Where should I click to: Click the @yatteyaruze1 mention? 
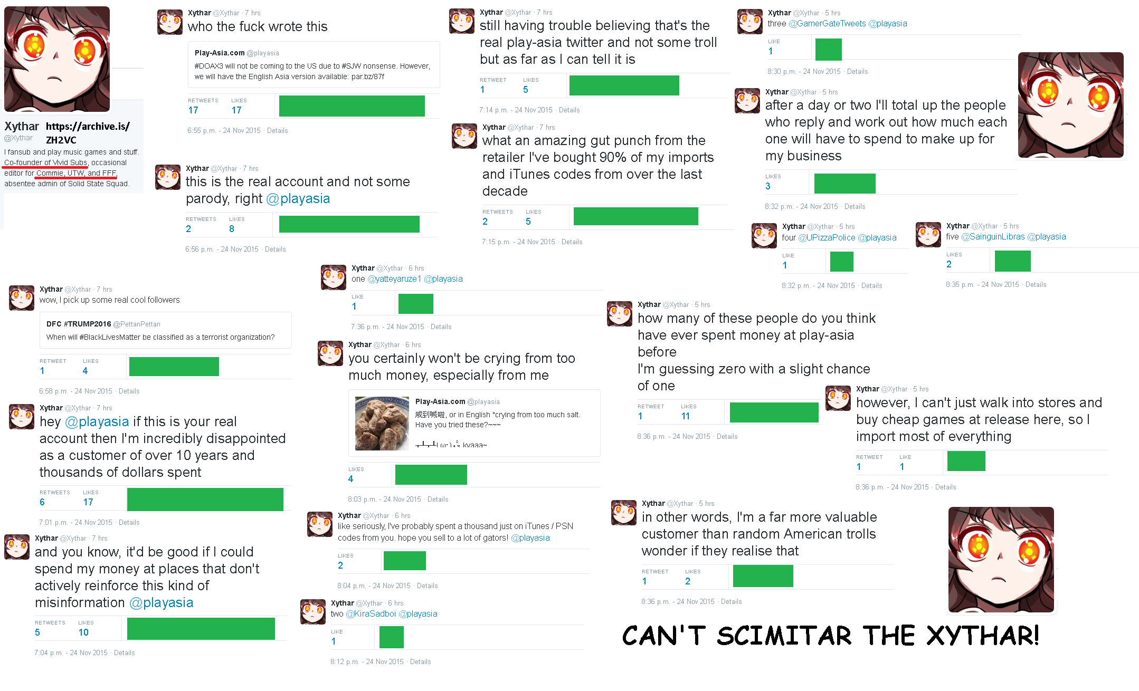(394, 279)
